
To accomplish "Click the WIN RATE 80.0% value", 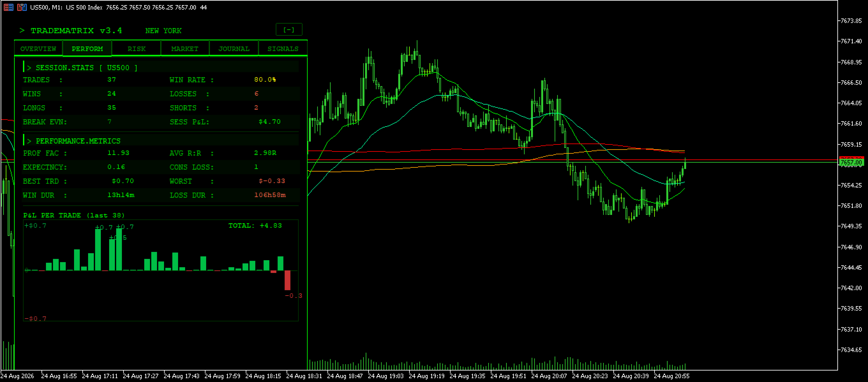I will coord(265,80).
